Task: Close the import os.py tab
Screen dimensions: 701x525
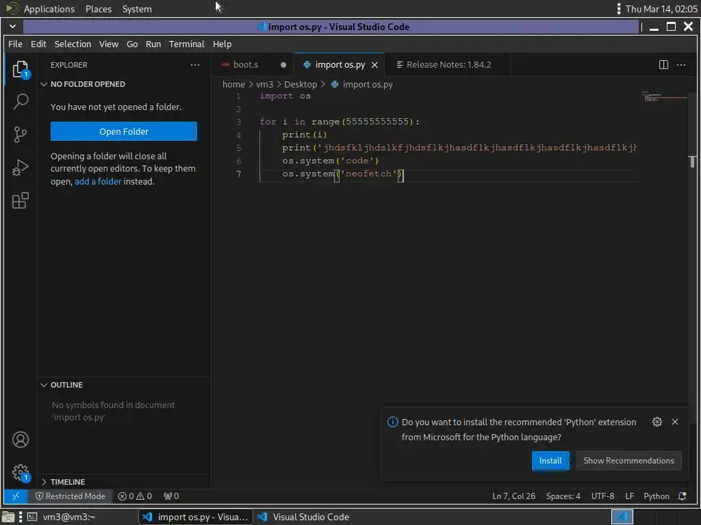Action: [x=374, y=65]
